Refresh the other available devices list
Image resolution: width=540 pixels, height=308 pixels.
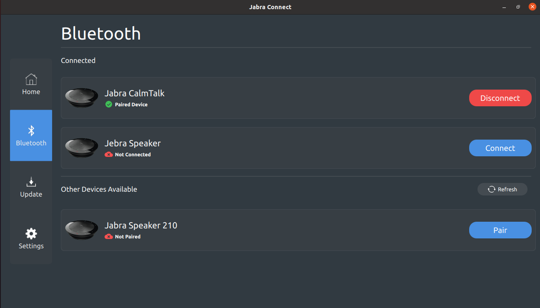(502, 189)
